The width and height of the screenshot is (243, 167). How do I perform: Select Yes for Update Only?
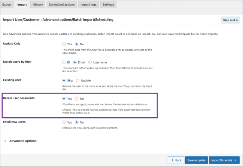coord(64,44)
